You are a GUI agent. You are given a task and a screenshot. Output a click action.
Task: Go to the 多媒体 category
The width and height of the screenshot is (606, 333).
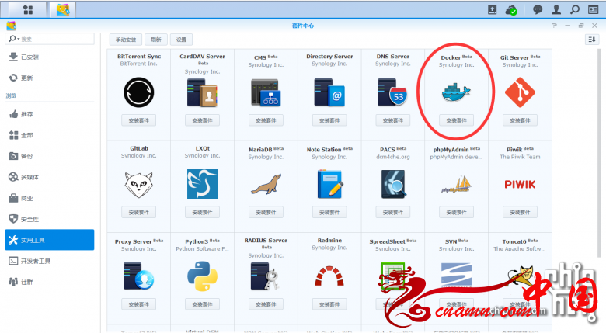pos(30,177)
